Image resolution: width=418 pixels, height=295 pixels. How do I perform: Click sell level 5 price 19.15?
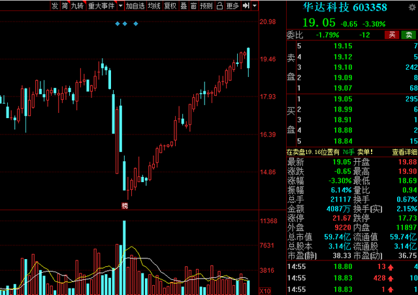click(x=343, y=46)
